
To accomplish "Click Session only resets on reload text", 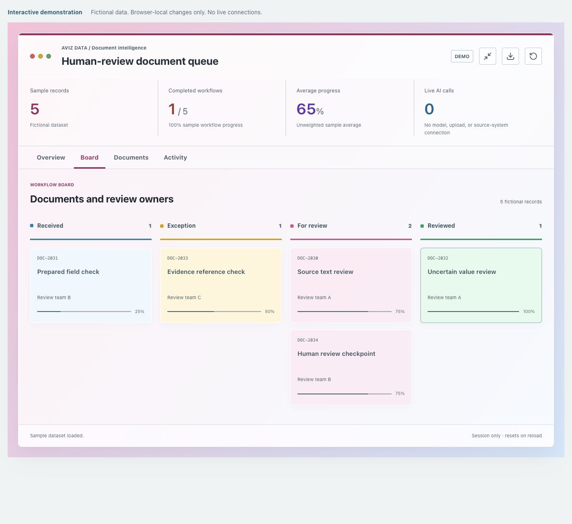I will (507, 436).
